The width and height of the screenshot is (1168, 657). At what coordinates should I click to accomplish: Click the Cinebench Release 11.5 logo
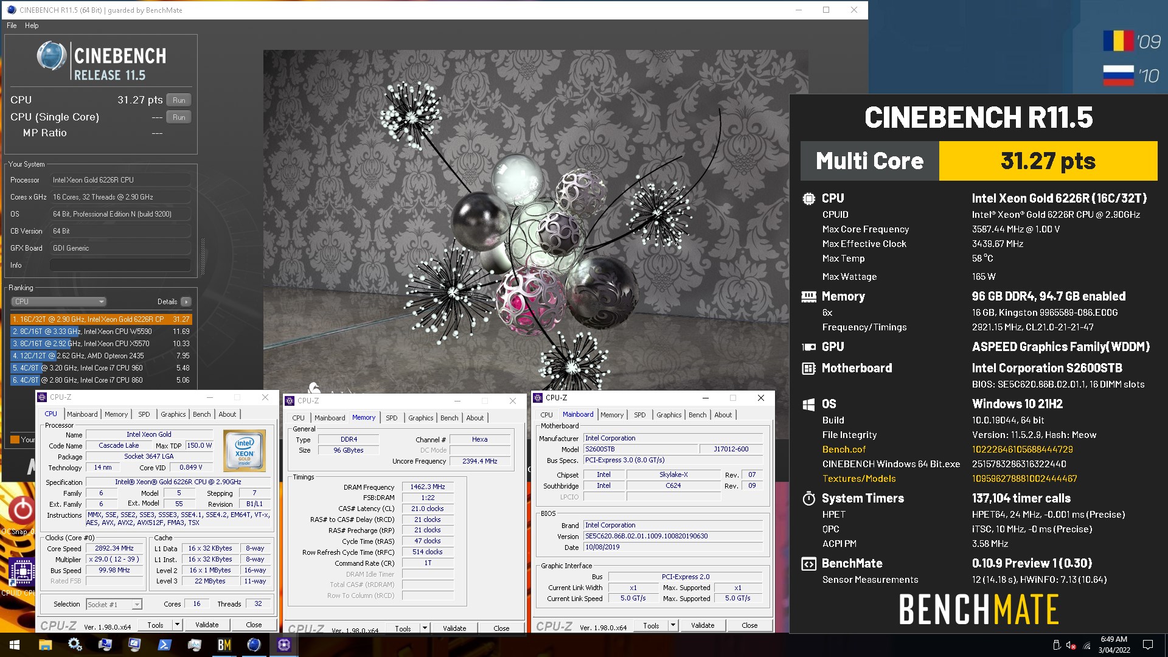click(x=101, y=61)
